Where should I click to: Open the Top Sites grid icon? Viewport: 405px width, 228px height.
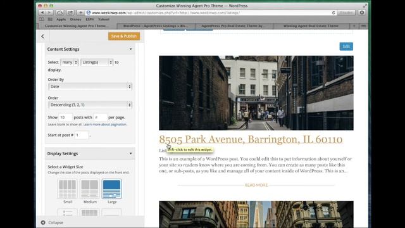pos(50,19)
